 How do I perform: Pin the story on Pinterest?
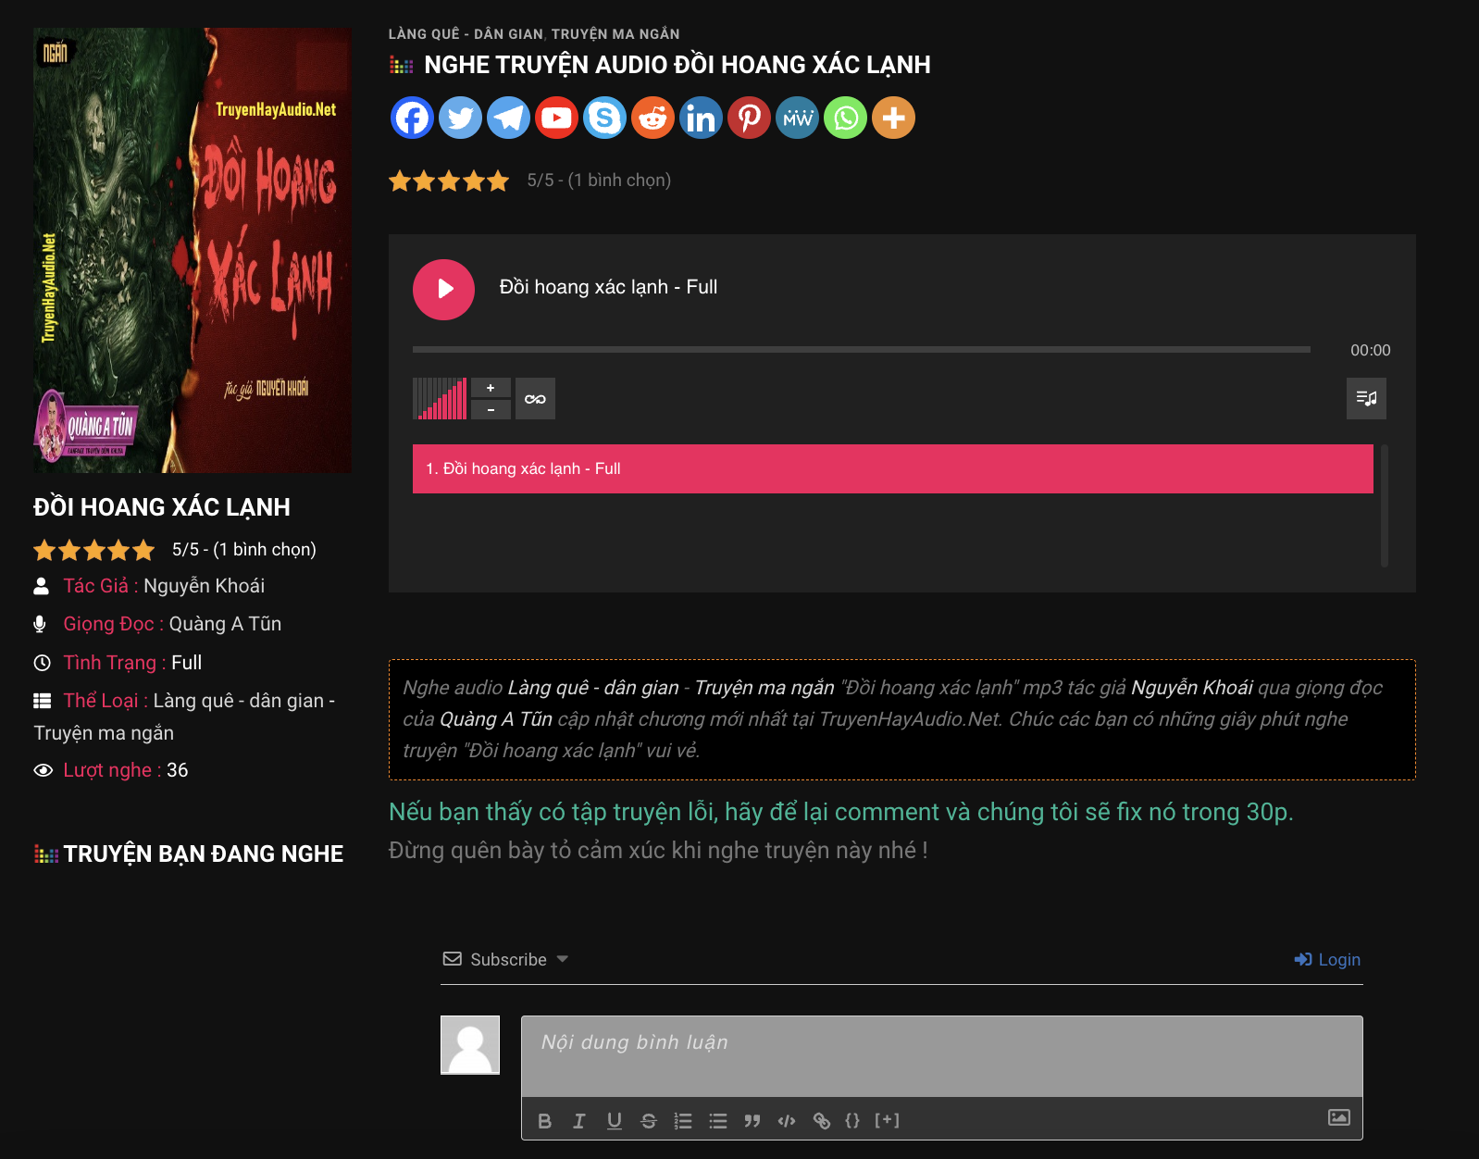749,118
